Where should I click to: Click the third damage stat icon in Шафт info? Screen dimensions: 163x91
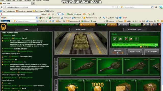126,39
